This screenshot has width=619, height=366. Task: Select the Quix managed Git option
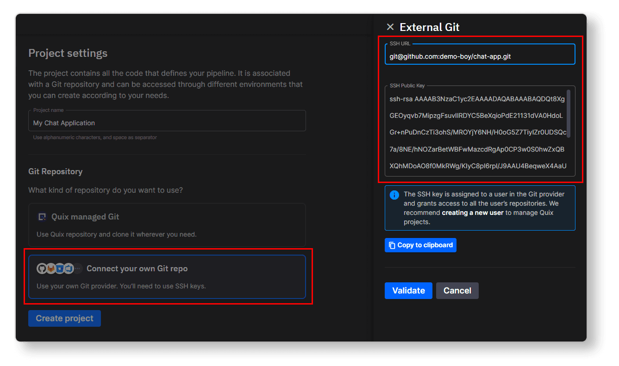click(x=167, y=225)
